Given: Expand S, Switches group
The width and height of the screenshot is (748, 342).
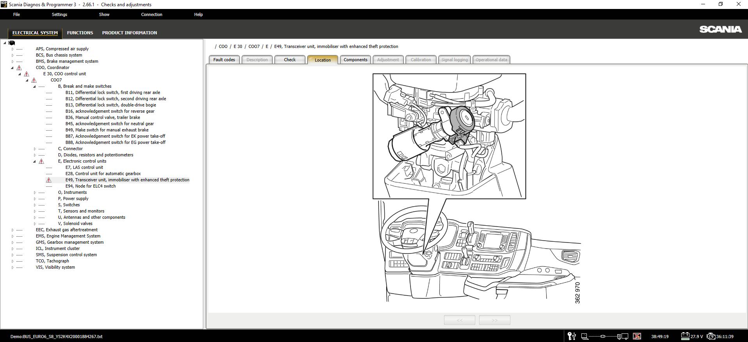Looking at the screenshot, I should pos(35,205).
